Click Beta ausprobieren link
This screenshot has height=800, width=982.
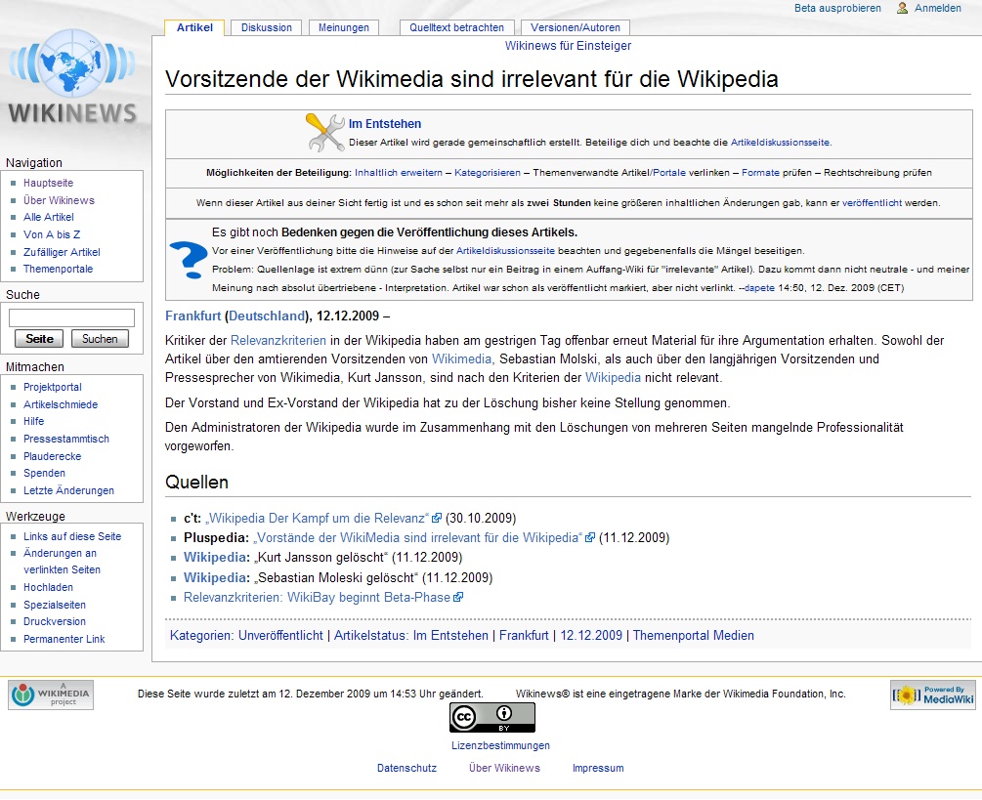point(837,8)
